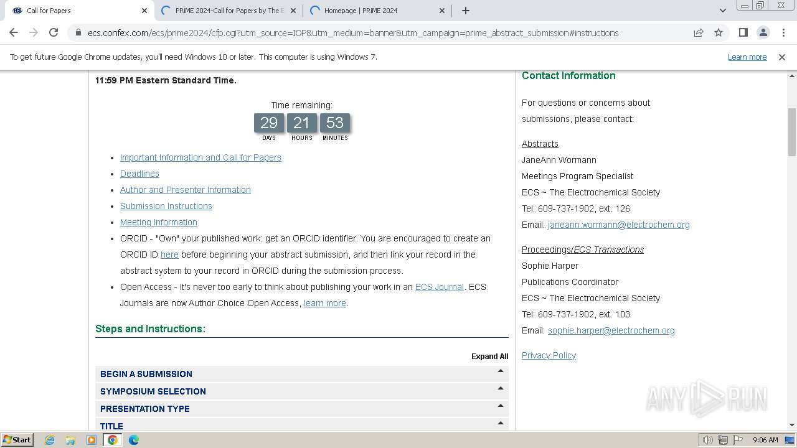
Task: Open the Action Center flag icon
Action: click(738, 440)
